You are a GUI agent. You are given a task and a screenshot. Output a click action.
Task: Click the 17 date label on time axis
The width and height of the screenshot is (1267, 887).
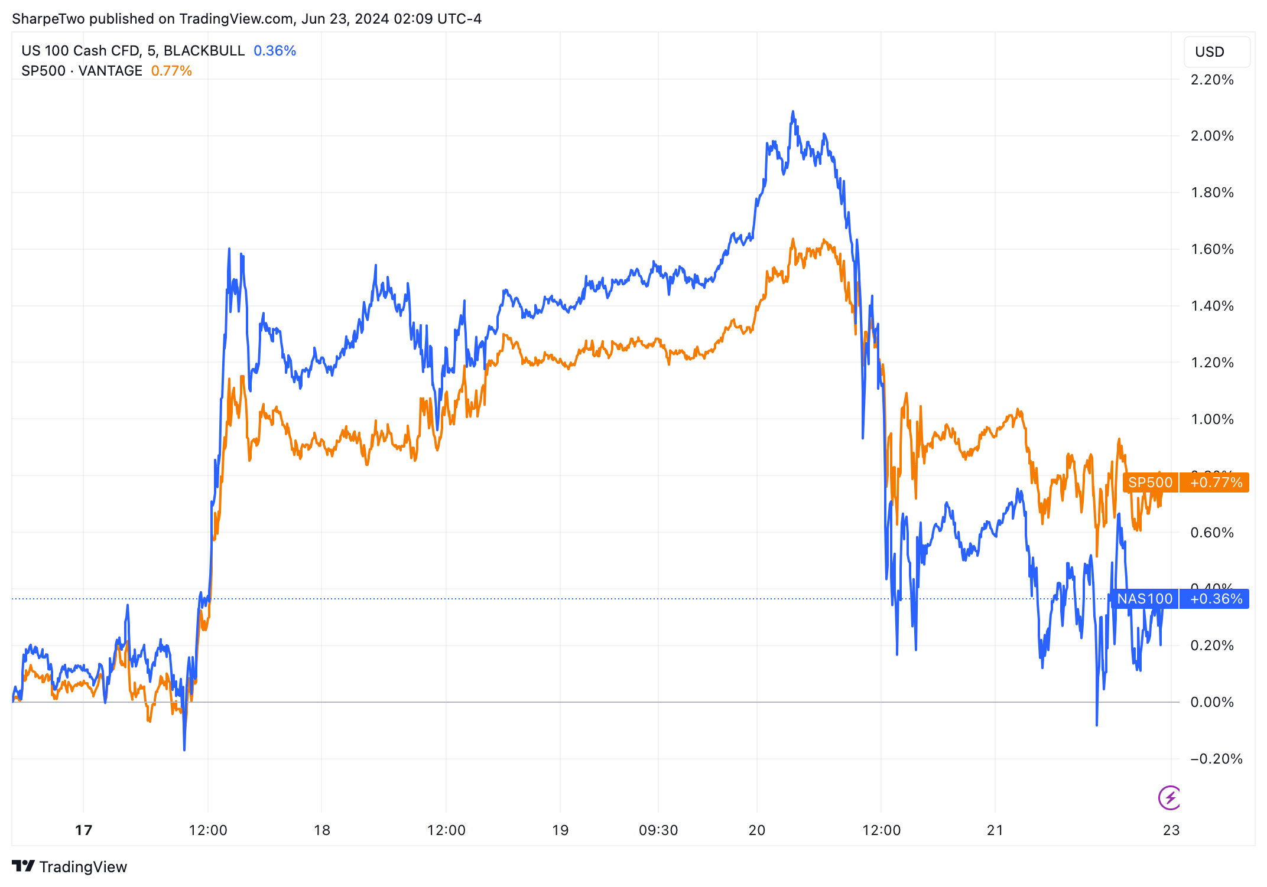pyautogui.click(x=83, y=830)
